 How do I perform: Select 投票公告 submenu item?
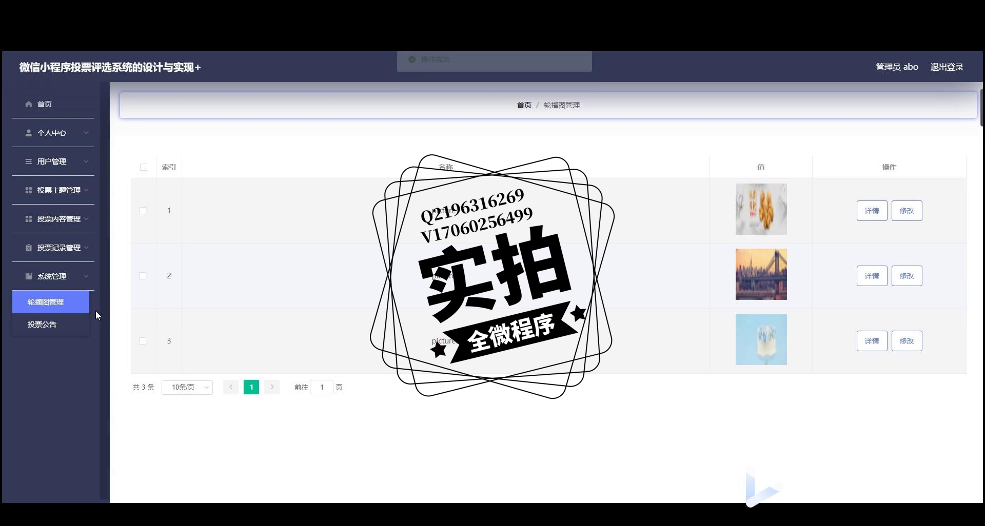[x=51, y=325]
